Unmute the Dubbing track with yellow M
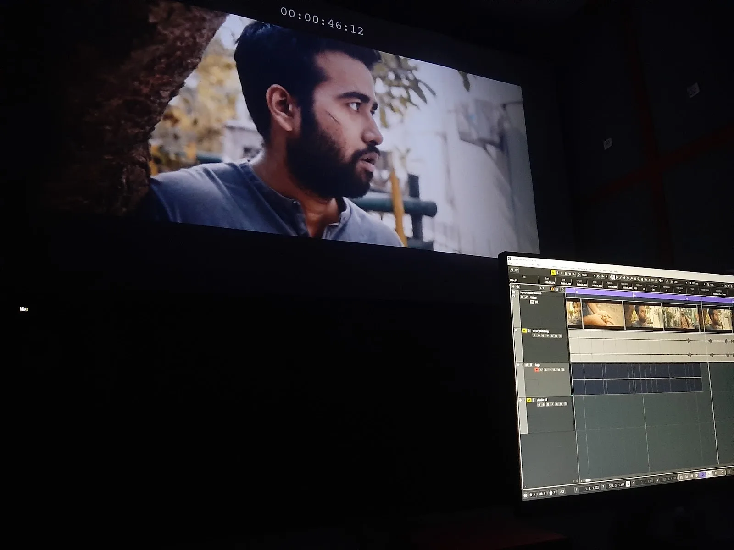Screen dimensions: 734x550 (x=524, y=330)
